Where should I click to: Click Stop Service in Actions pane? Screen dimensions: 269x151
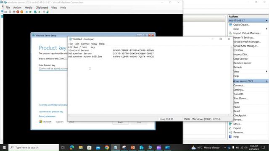coord(240,59)
